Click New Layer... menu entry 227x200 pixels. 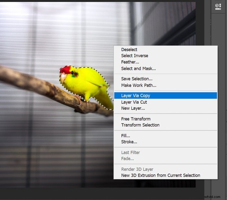click(165, 108)
